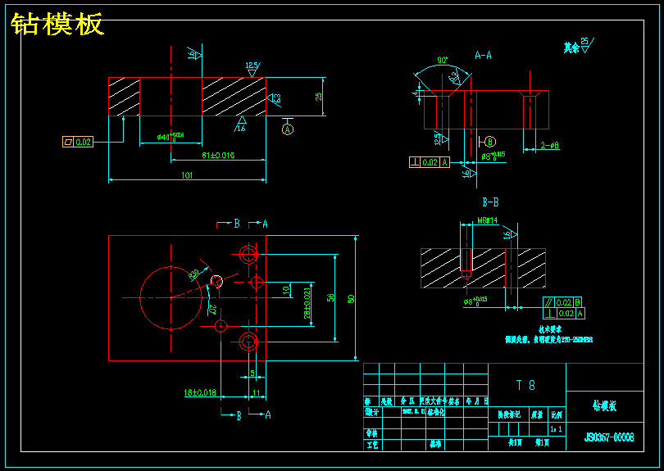Click the datum B circle symbol
This screenshot has width=664, height=471.
[x=490, y=142]
